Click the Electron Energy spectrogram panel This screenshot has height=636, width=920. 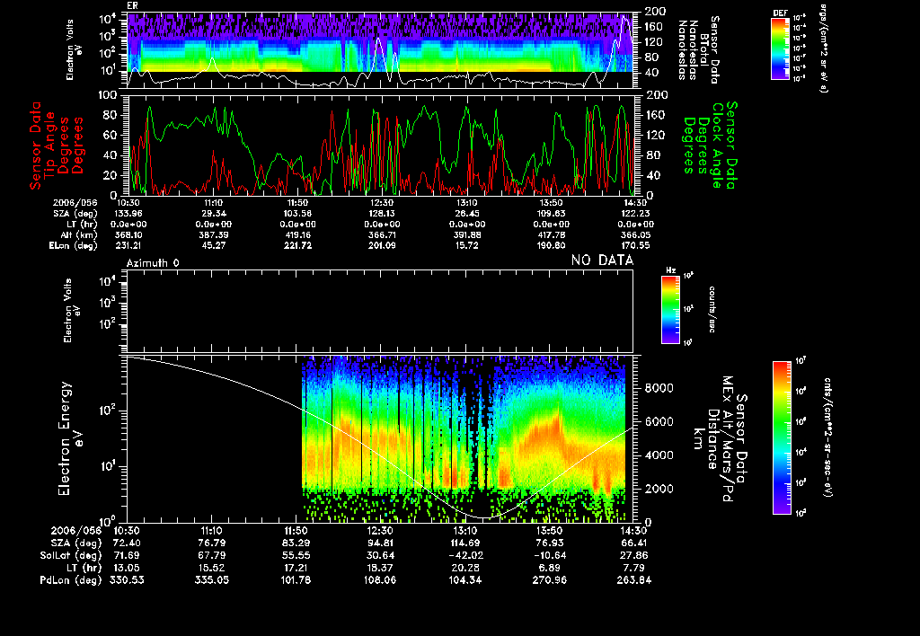(380, 439)
